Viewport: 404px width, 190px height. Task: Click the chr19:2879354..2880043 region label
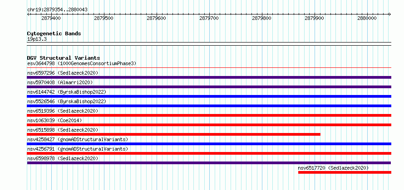(x=57, y=10)
